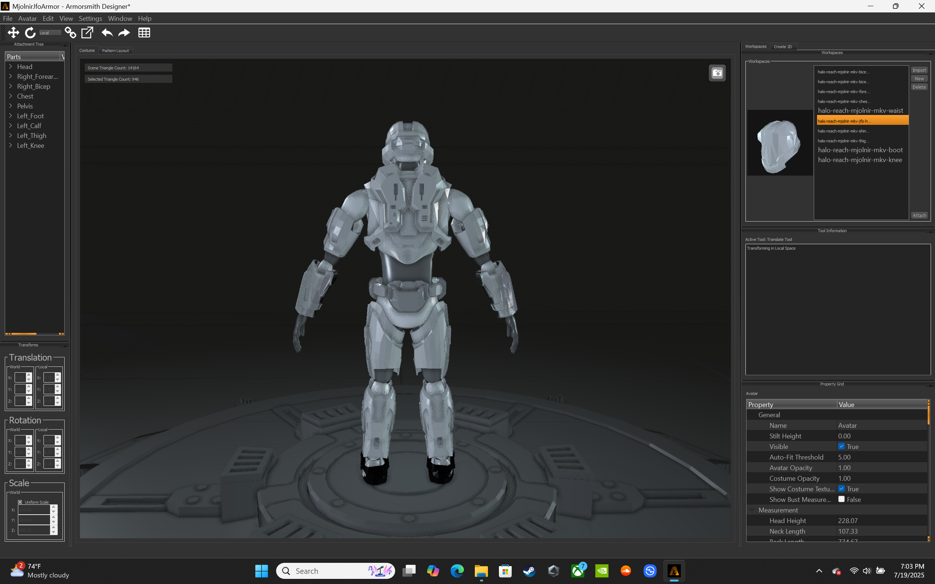Expand the Head tree node
The height and width of the screenshot is (584, 935).
pyautogui.click(x=11, y=66)
